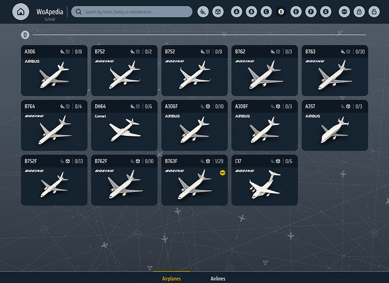
Task: Switch to the Airlines tab
Action: [218, 278]
